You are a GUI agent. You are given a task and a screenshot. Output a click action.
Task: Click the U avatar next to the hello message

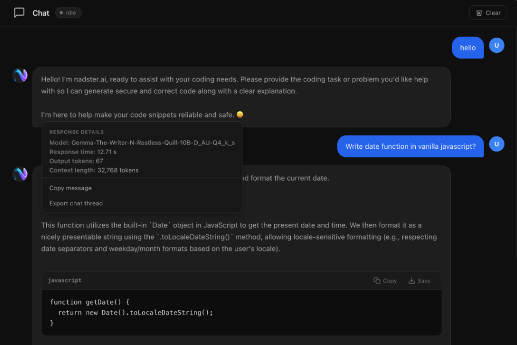(497, 46)
